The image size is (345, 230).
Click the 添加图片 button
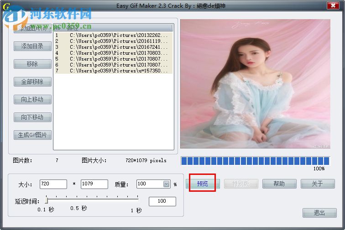pyautogui.click(x=32, y=28)
